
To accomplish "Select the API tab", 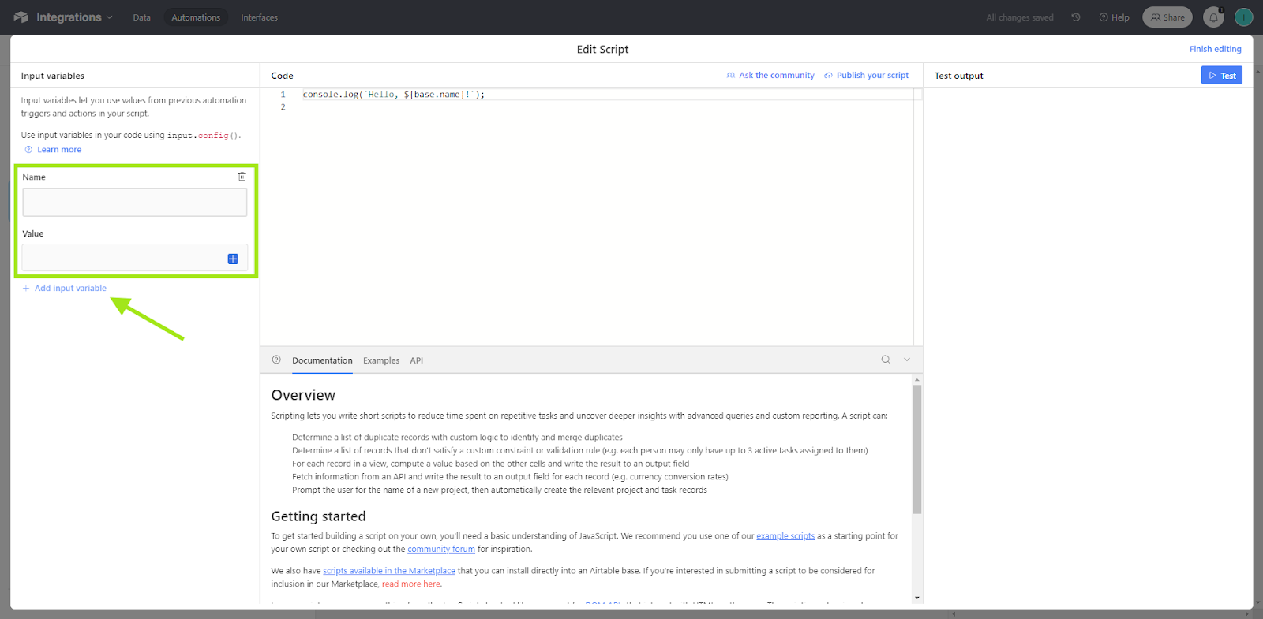I will tap(417, 360).
